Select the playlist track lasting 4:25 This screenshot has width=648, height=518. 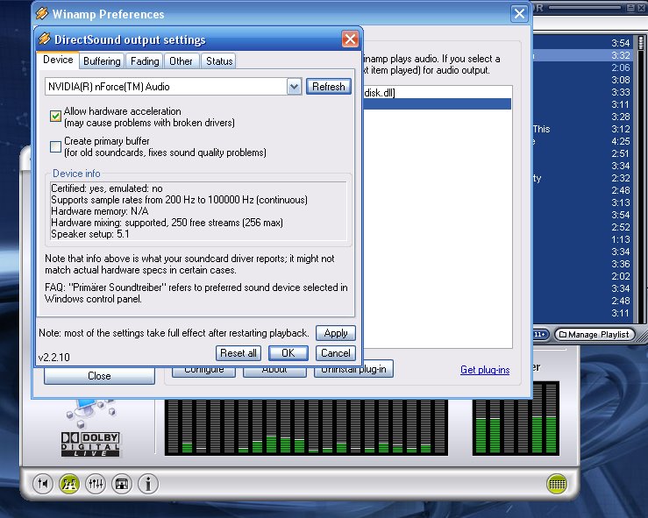tap(582, 141)
